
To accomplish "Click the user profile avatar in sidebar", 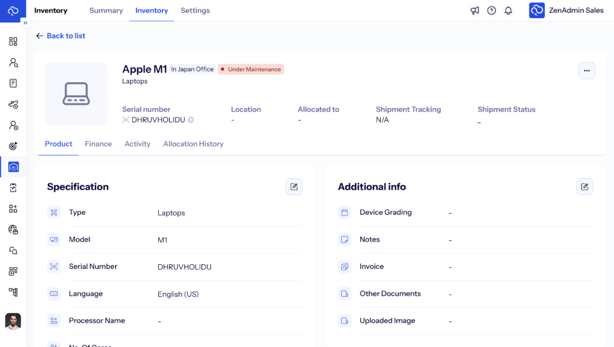I will (x=13, y=321).
